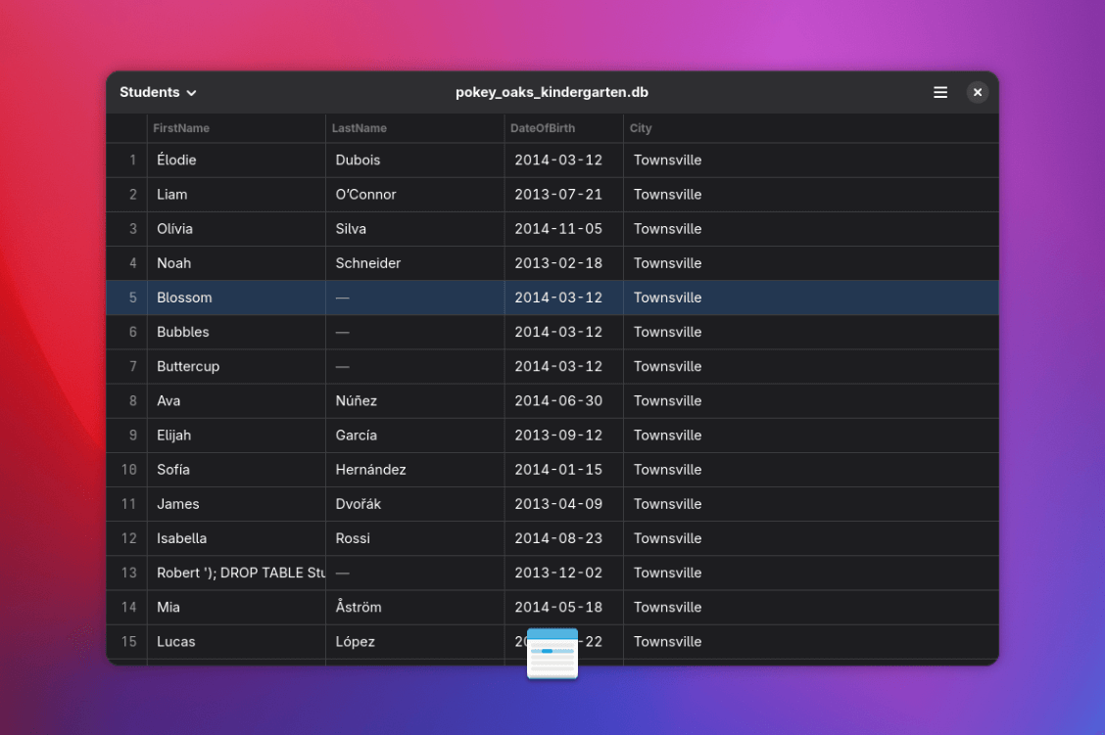Image resolution: width=1105 pixels, height=735 pixels.
Task: Select the O'Connor last name cell
Action: (365, 194)
